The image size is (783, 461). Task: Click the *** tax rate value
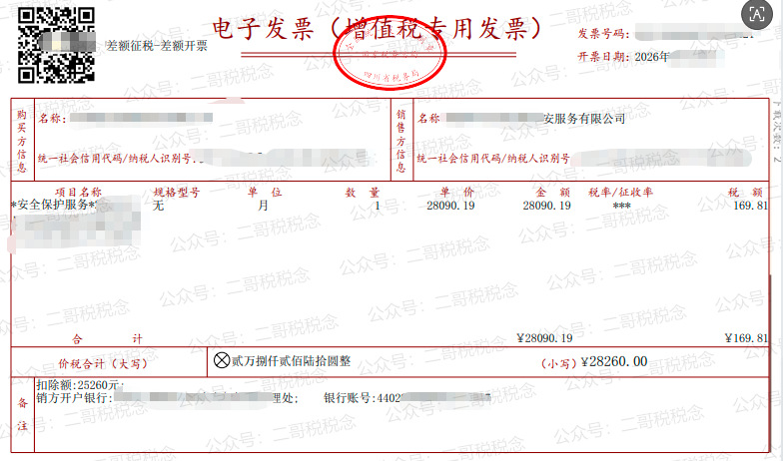pyautogui.click(x=621, y=206)
